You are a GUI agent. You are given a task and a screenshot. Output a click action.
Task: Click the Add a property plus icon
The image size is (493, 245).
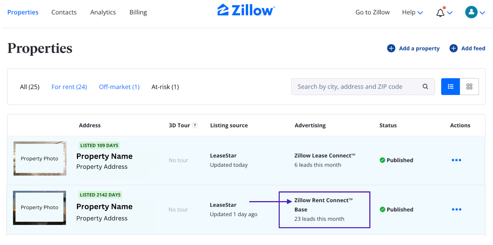(391, 48)
